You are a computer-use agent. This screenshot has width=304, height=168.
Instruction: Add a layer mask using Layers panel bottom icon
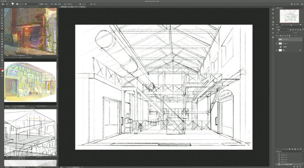pyautogui.click(x=289, y=149)
